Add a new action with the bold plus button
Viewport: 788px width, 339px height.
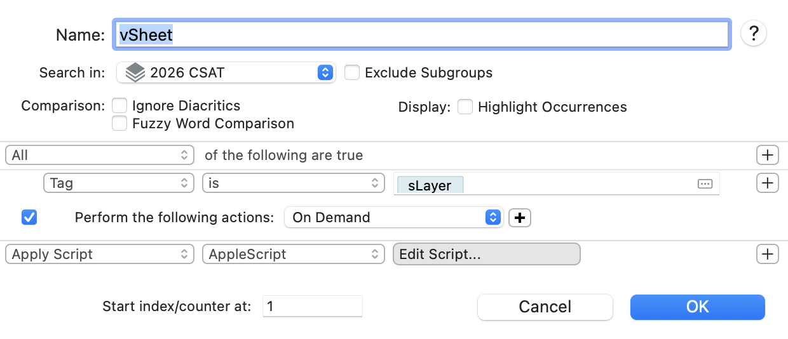click(x=520, y=218)
